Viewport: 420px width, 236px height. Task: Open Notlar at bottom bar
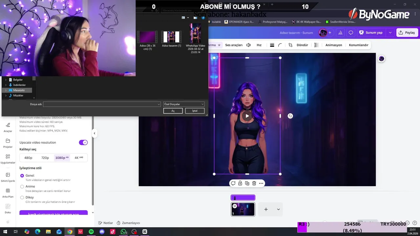105,223
